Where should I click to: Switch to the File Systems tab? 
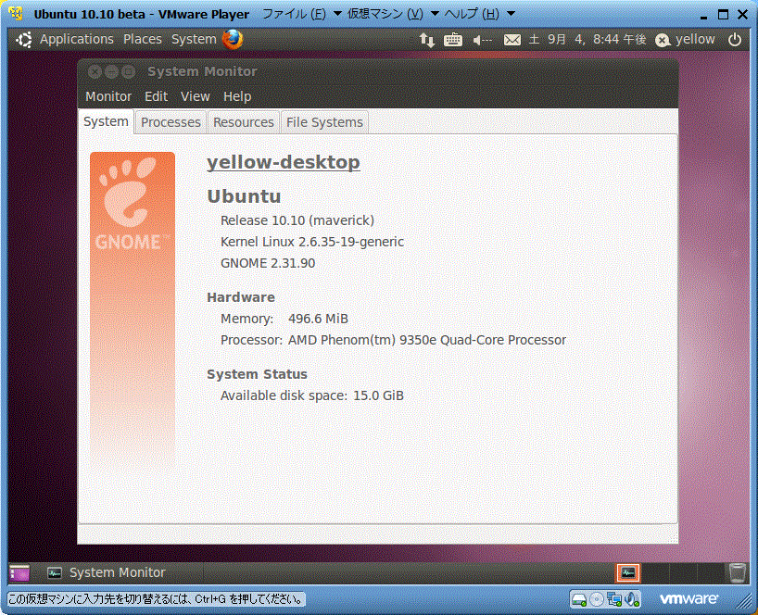point(324,122)
